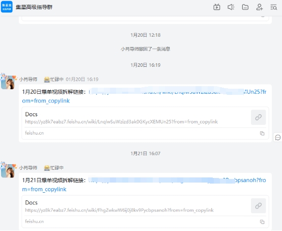The height and width of the screenshot is (231, 282).
Task: Click the 集星高级指导群 group title
Action: click(x=34, y=7)
